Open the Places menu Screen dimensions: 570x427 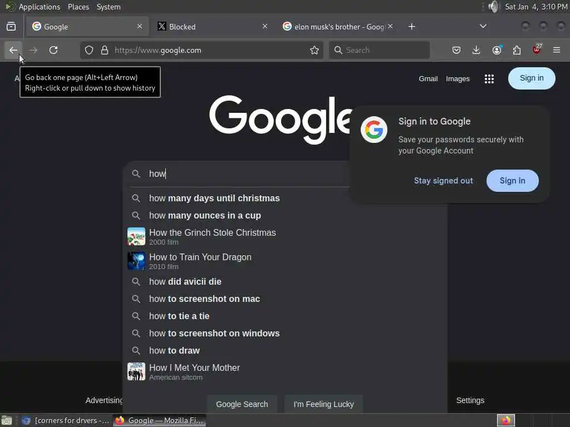click(x=78, y=7)
